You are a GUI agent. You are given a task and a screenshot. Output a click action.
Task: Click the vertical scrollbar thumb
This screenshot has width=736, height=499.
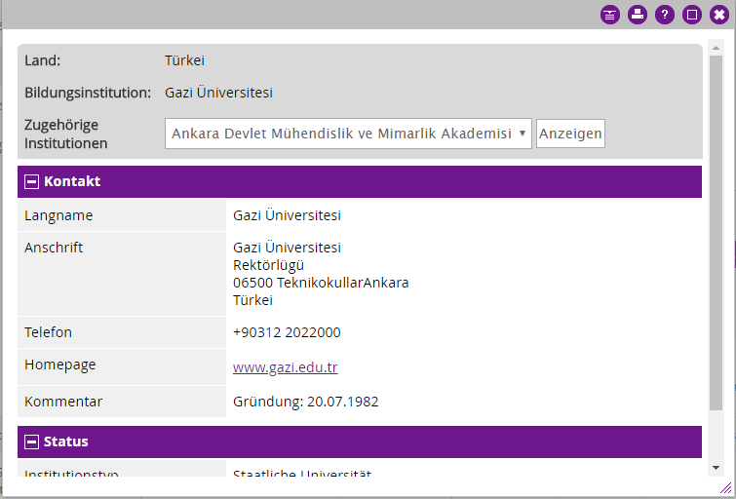click(x=716, y=233)
